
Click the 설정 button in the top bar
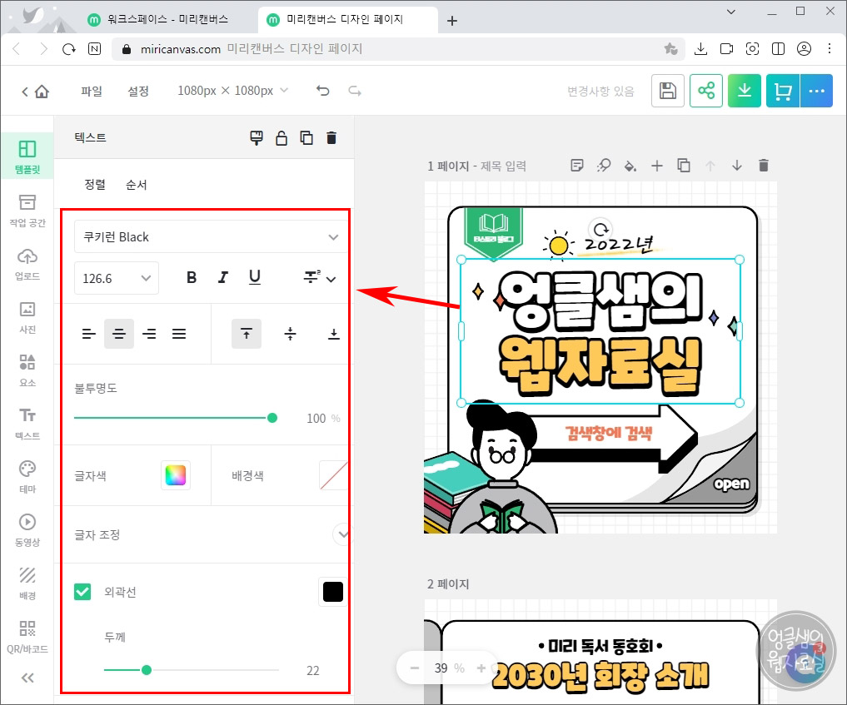[138, 91]
